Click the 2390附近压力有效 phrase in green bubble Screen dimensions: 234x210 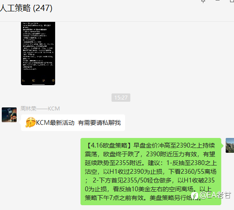click(x=171, y=154)
